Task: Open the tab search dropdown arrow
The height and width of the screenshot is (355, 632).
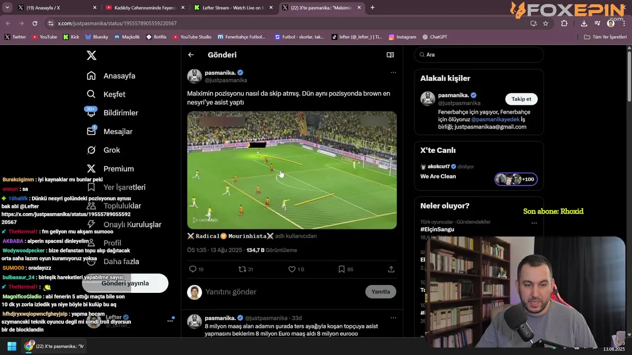Action: (x=7, y=7)
